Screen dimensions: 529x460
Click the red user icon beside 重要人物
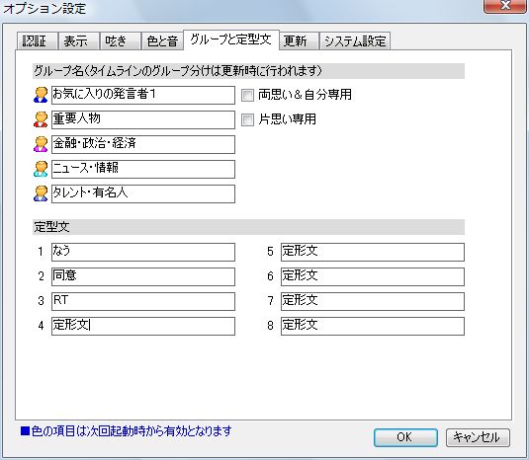click(41, 119)
